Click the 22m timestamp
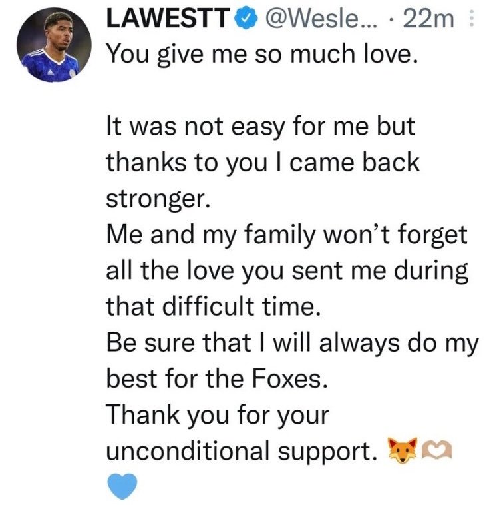 pyautogui.click(x=428, y=19)
